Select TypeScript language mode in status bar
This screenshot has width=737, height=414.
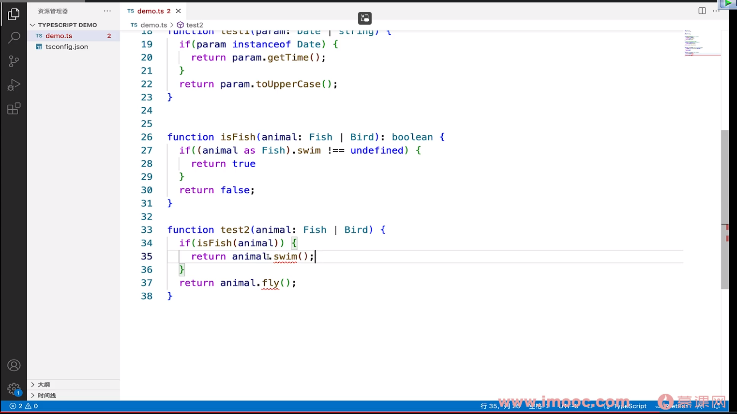point(630,406)
